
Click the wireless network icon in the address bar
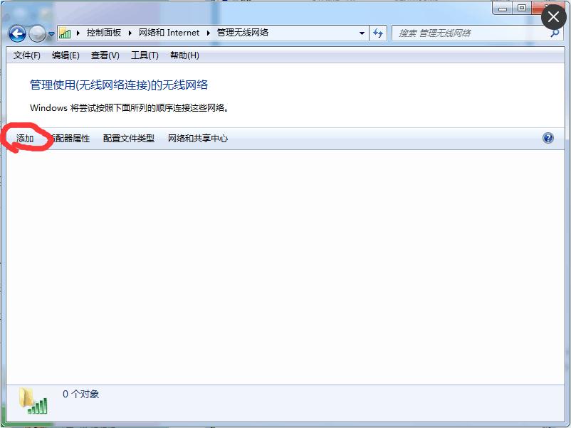click(66, 33)
